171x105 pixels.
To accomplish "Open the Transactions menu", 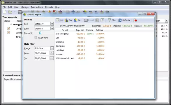I will click(x=37, y=7).
